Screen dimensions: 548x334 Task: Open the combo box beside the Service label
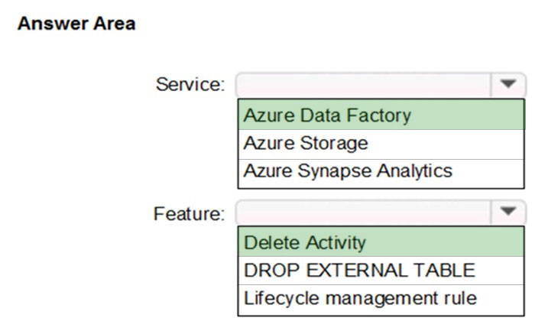tap(381, 85)
